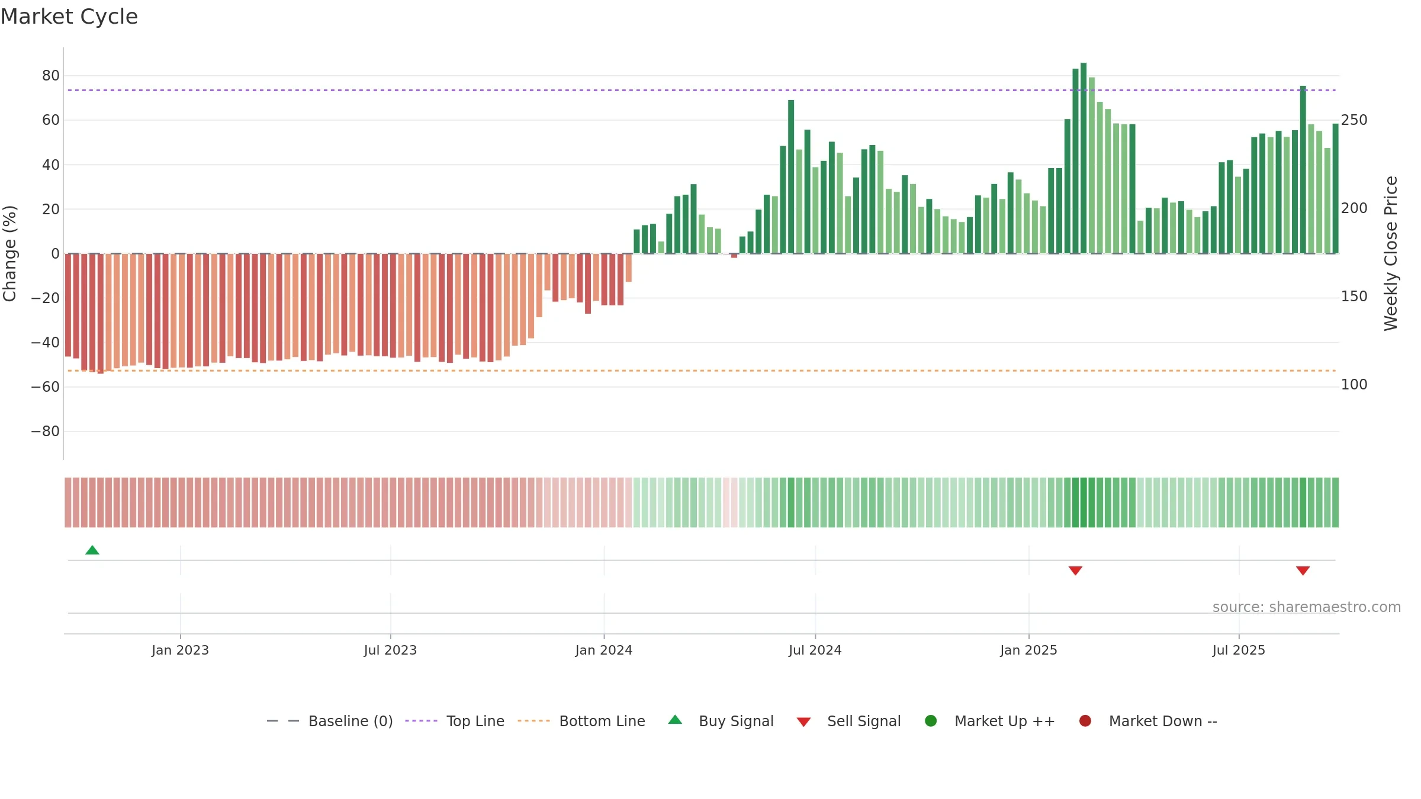Viewport: 1421px width, 799px height.
Task: Click the Weekly Close Price axis title
Action: (x=1391, y=253)
